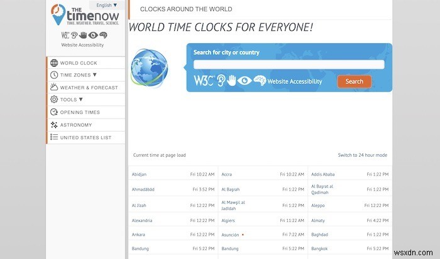The image size is (440, 259).
Task: Click the eye icon in the search panel
Action: point(245,81)
